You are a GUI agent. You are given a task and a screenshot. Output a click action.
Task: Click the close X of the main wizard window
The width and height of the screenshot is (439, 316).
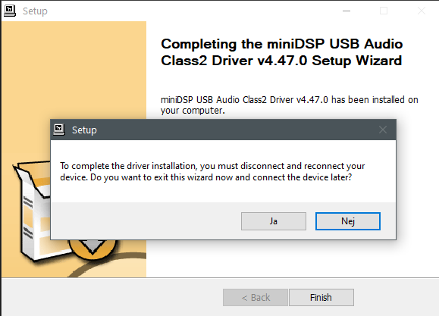422,11
